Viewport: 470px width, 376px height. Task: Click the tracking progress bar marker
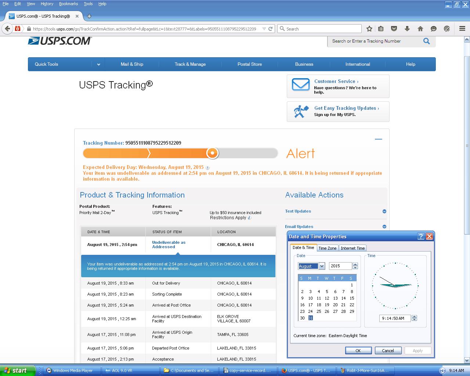(x=212, y=153)
